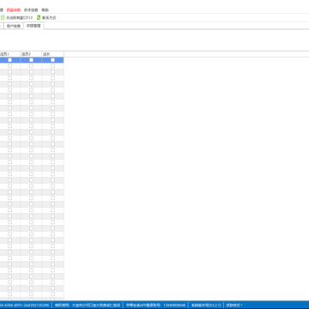Click the 关闭所有窗口 F12 toolbar button
Image resolution: width=309 pixels, height=309 pixels.
[x=17, y=18]
